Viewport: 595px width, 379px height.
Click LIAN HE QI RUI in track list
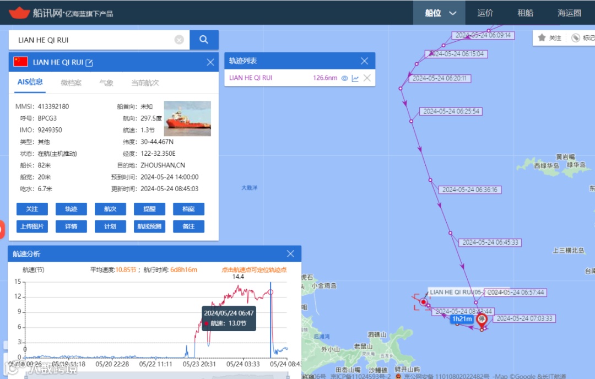[x=251, y=78]
